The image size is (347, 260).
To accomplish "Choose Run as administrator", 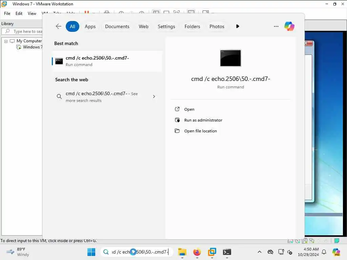I will pos(203,120).
